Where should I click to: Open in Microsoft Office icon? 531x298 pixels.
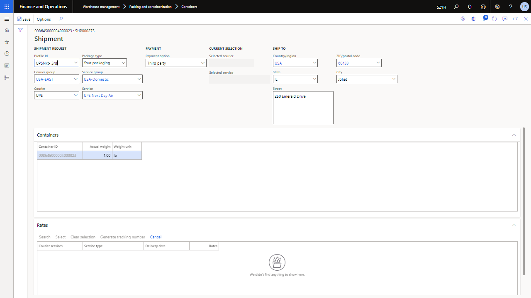pyautogui.click(x=473, y=19)
